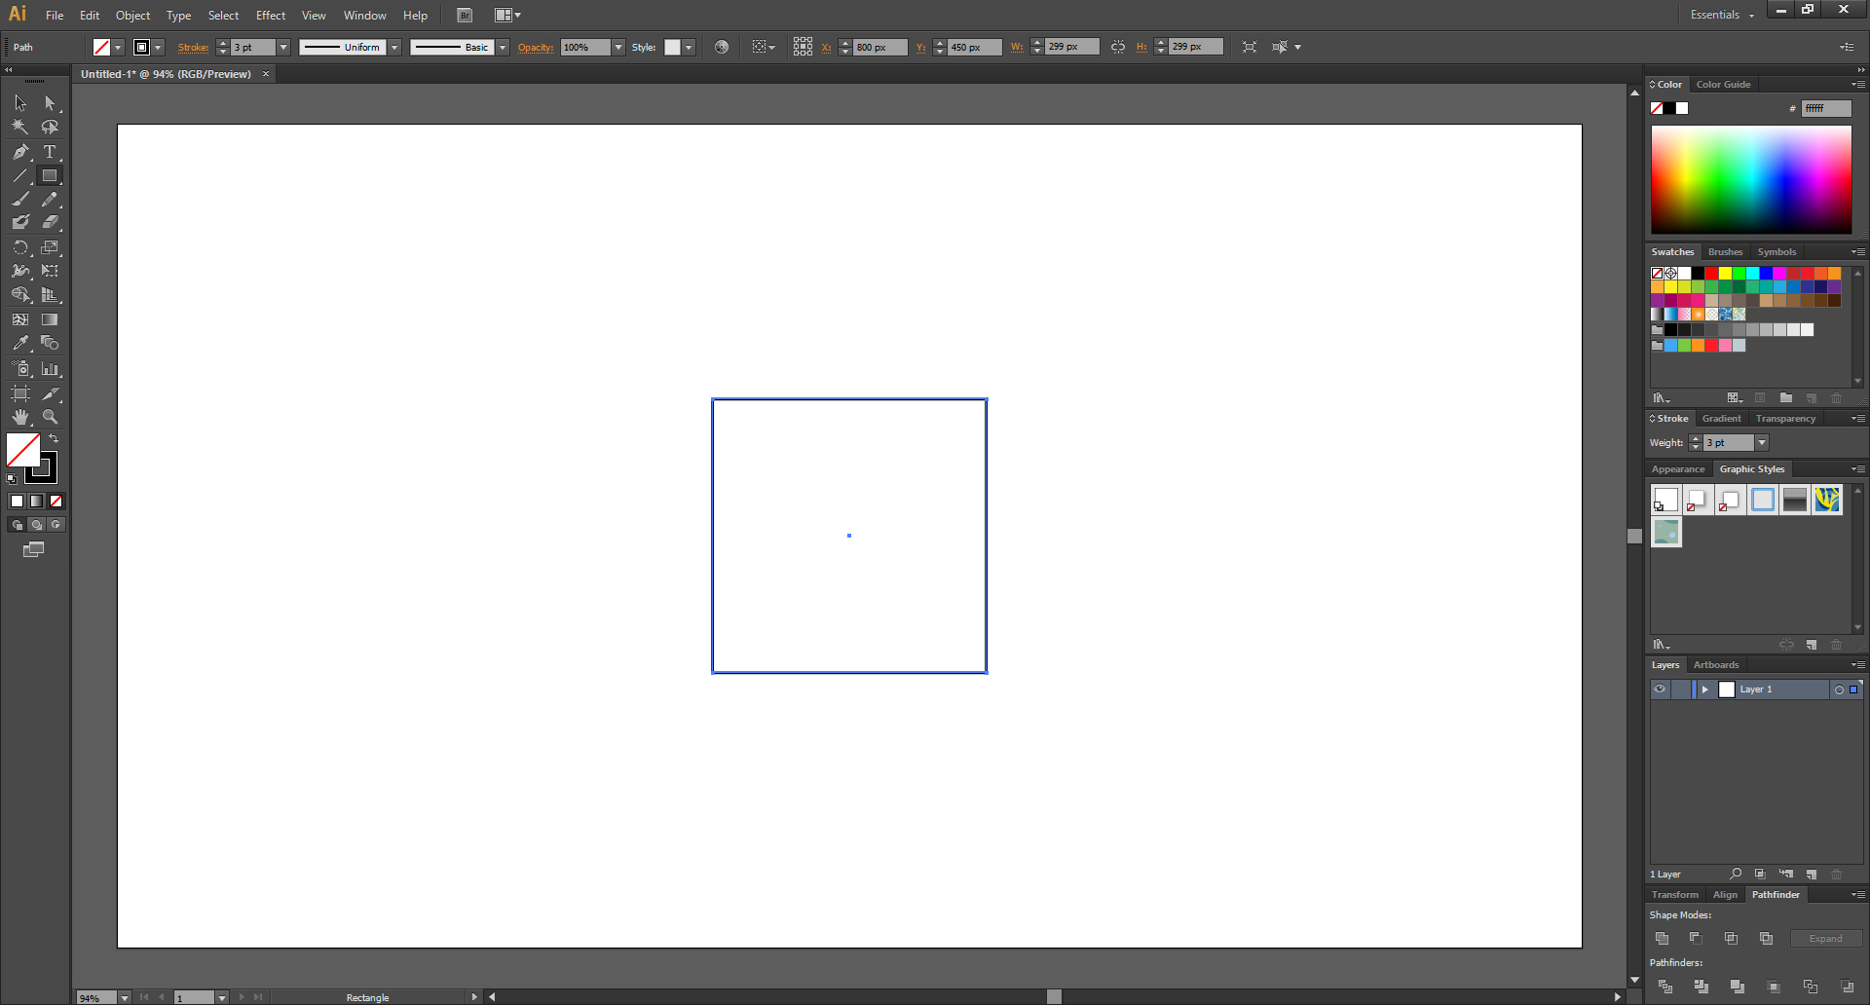Click the orange Opacity link in control bar

coord(536,48)
